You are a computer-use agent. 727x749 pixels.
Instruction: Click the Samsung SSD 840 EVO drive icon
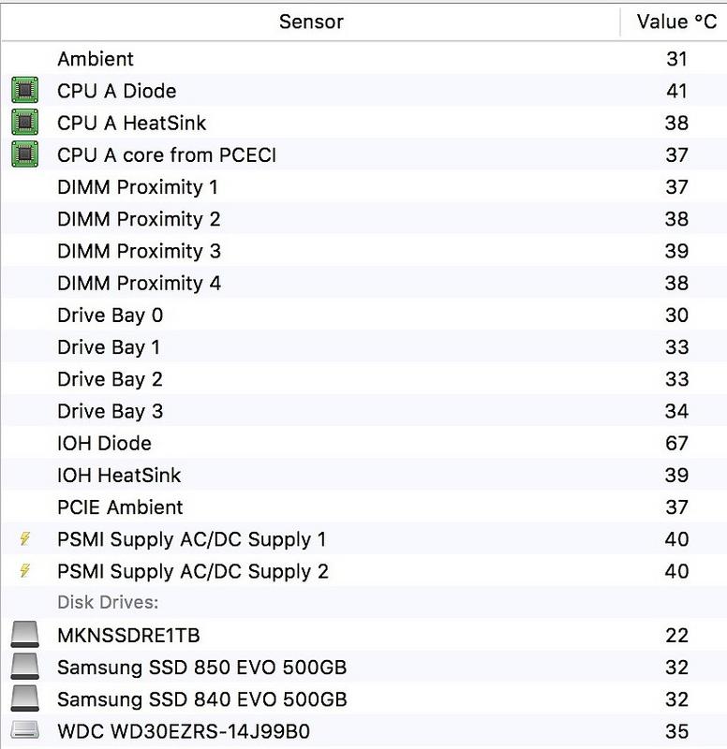[x=25, y=699]
